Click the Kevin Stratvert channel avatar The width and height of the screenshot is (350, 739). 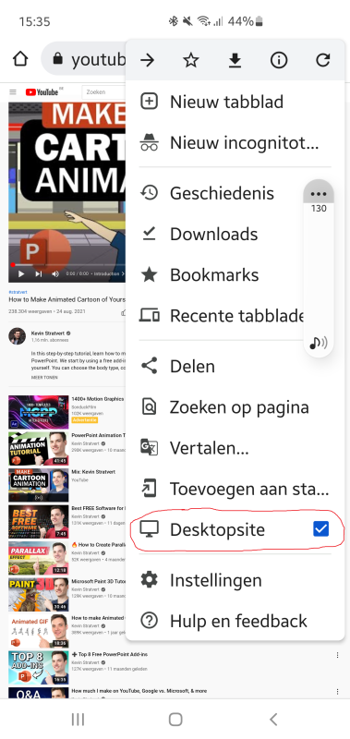pyautogui.click(x=17, y=336)
